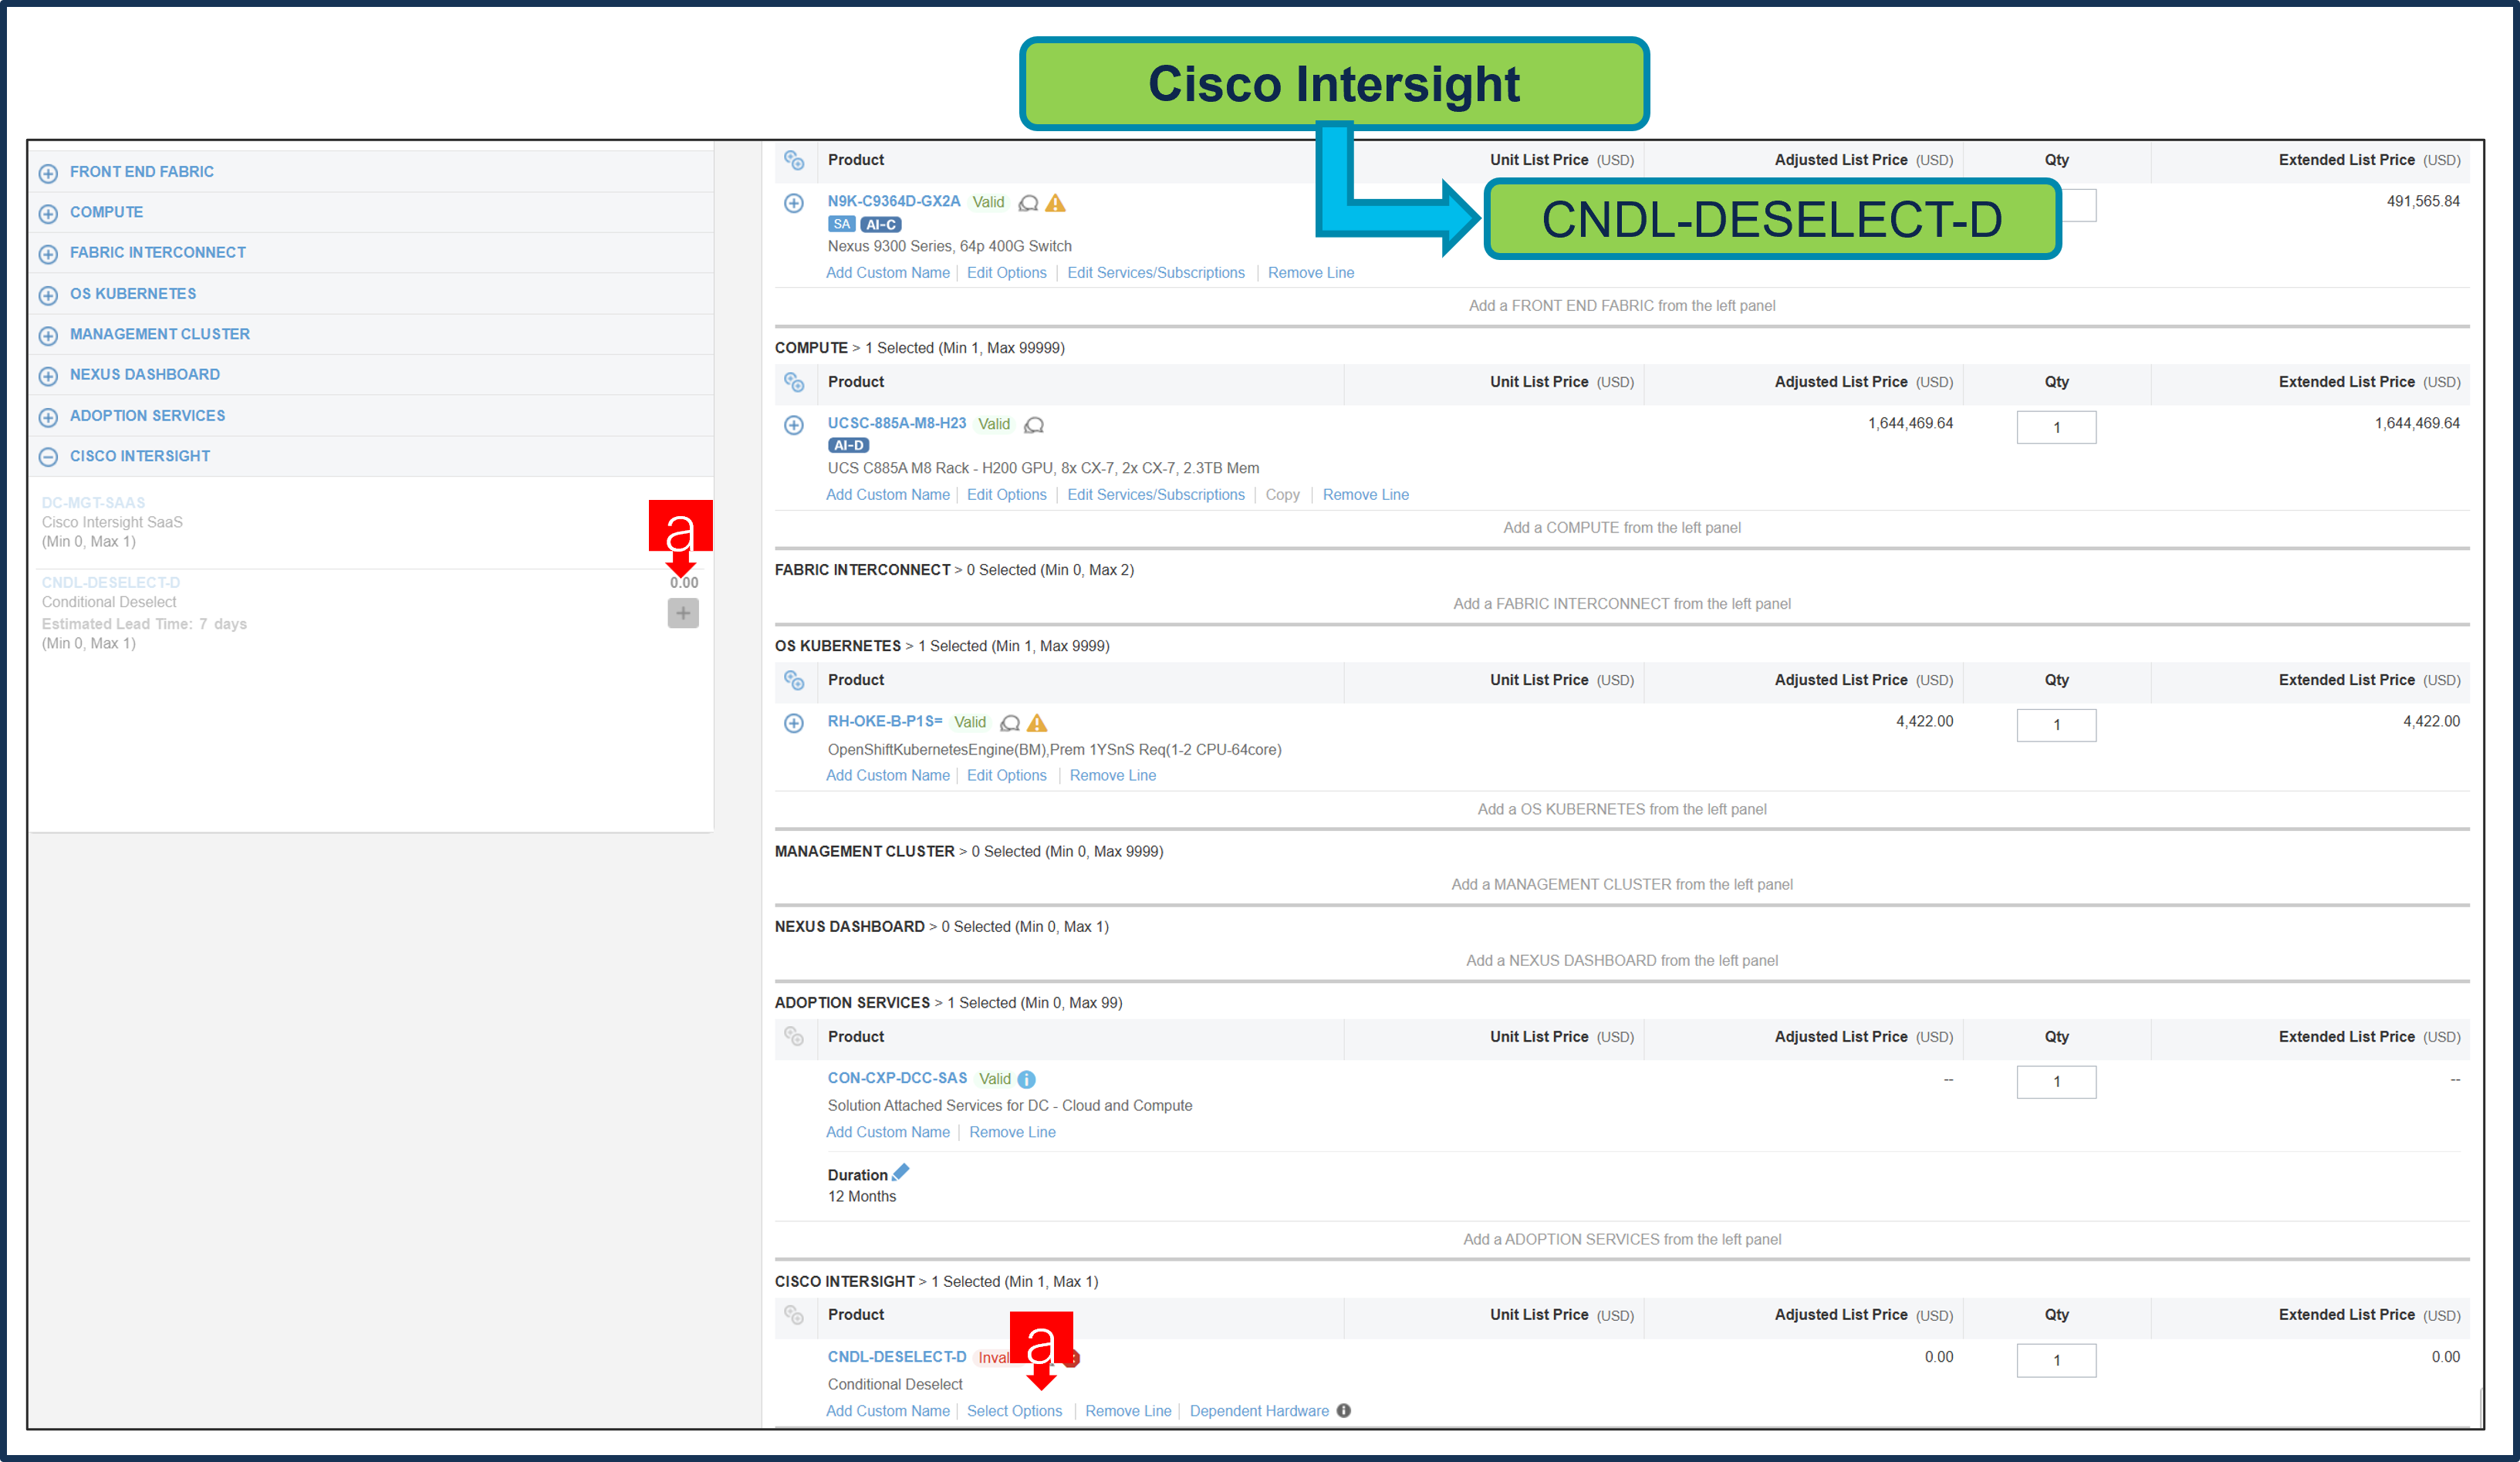Remove Line for N9K-C9364D-GX2A
This screenshot has width=2520, height=1462.
[x=1311, y=273]
